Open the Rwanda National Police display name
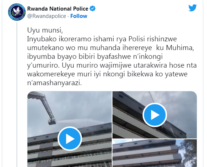 (x=58, y=9)
